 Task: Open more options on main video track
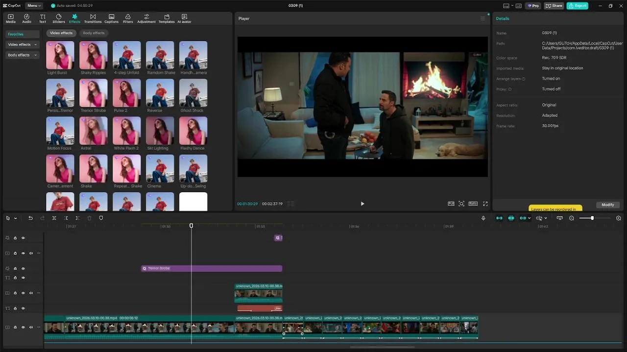click(x=39, y=328)
